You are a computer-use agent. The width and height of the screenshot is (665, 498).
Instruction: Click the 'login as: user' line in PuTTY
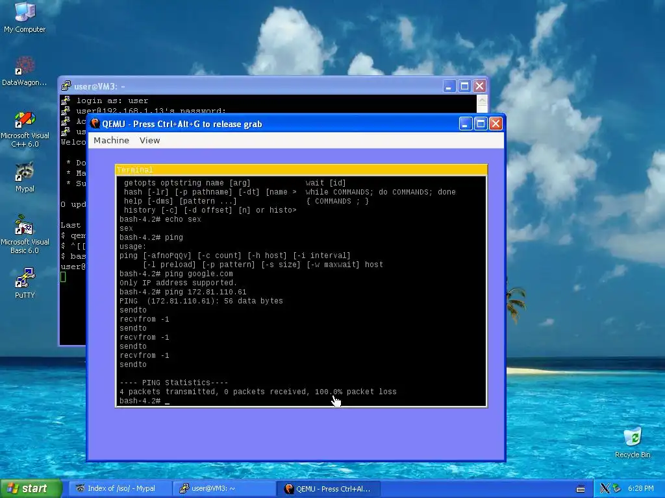click(112, 101)
